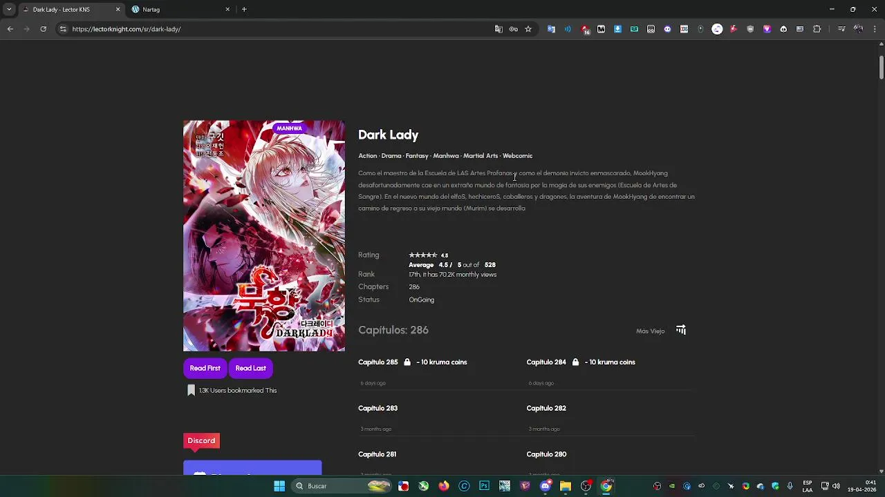Open Capítulo 280
The height and width of the screenshot is (497, 885).
[546, 454]
